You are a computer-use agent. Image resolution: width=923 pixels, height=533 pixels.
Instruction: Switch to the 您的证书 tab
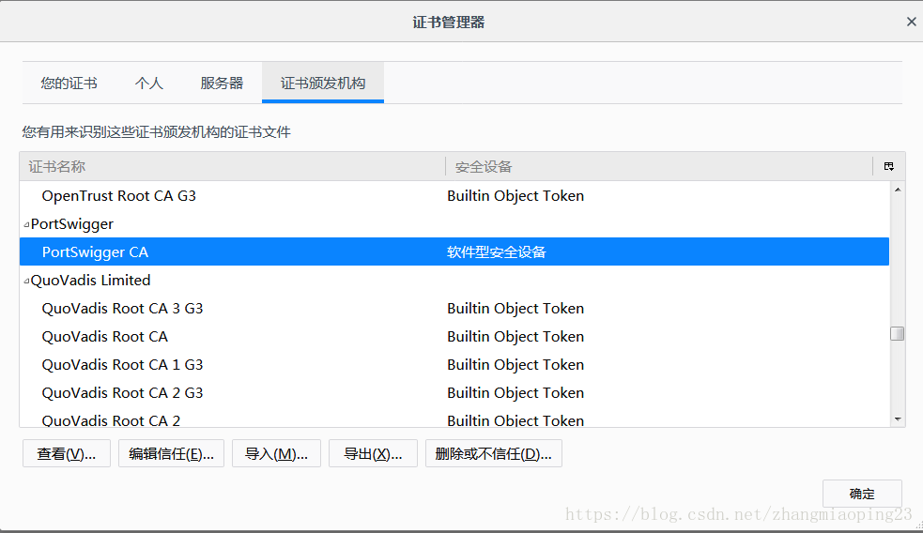pyautogui.click(x=69, y=83)
